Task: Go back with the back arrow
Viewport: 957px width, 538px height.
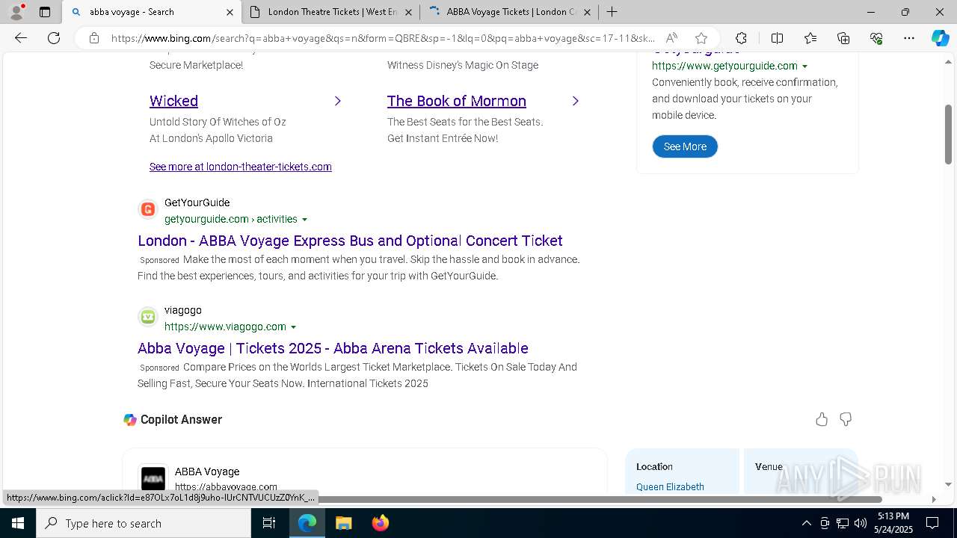Action: [x=21, y=38]
